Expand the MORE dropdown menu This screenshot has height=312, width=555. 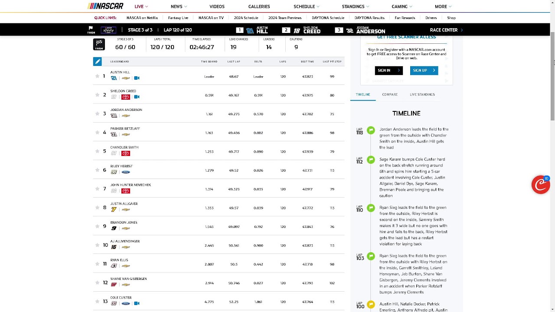pos(443,6)
